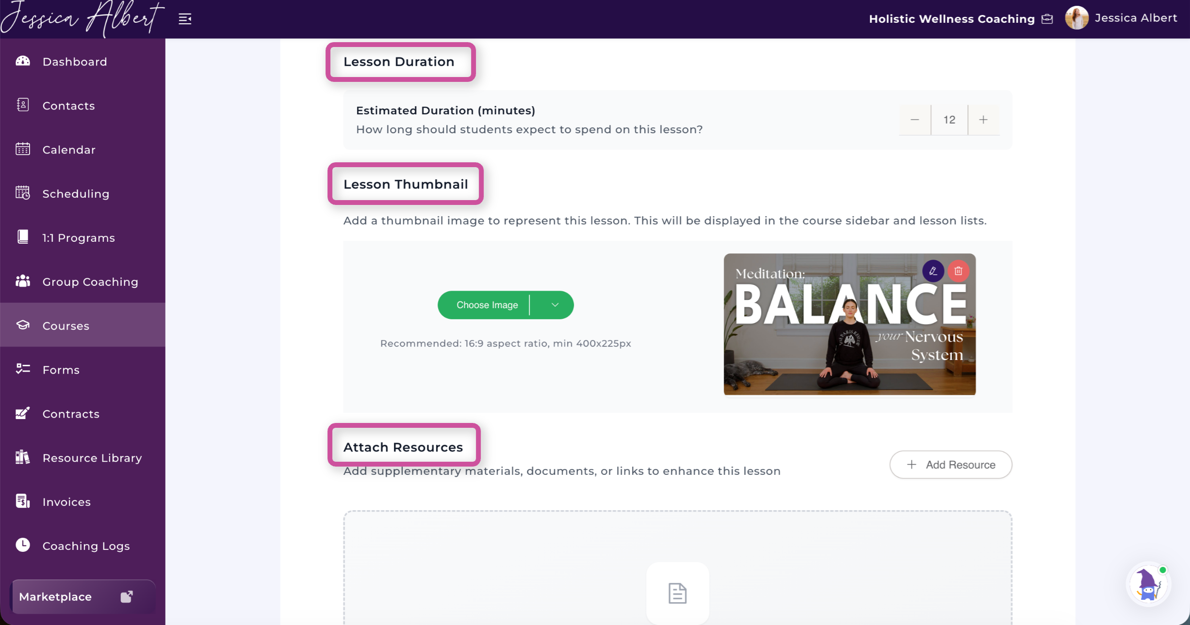Expand the Choose Image dropdown arrow
The image size is (1190, 625).
(x=554, y=305)
